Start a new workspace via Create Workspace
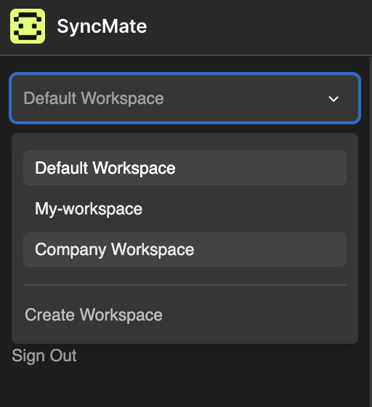 (x=94, y=315)
